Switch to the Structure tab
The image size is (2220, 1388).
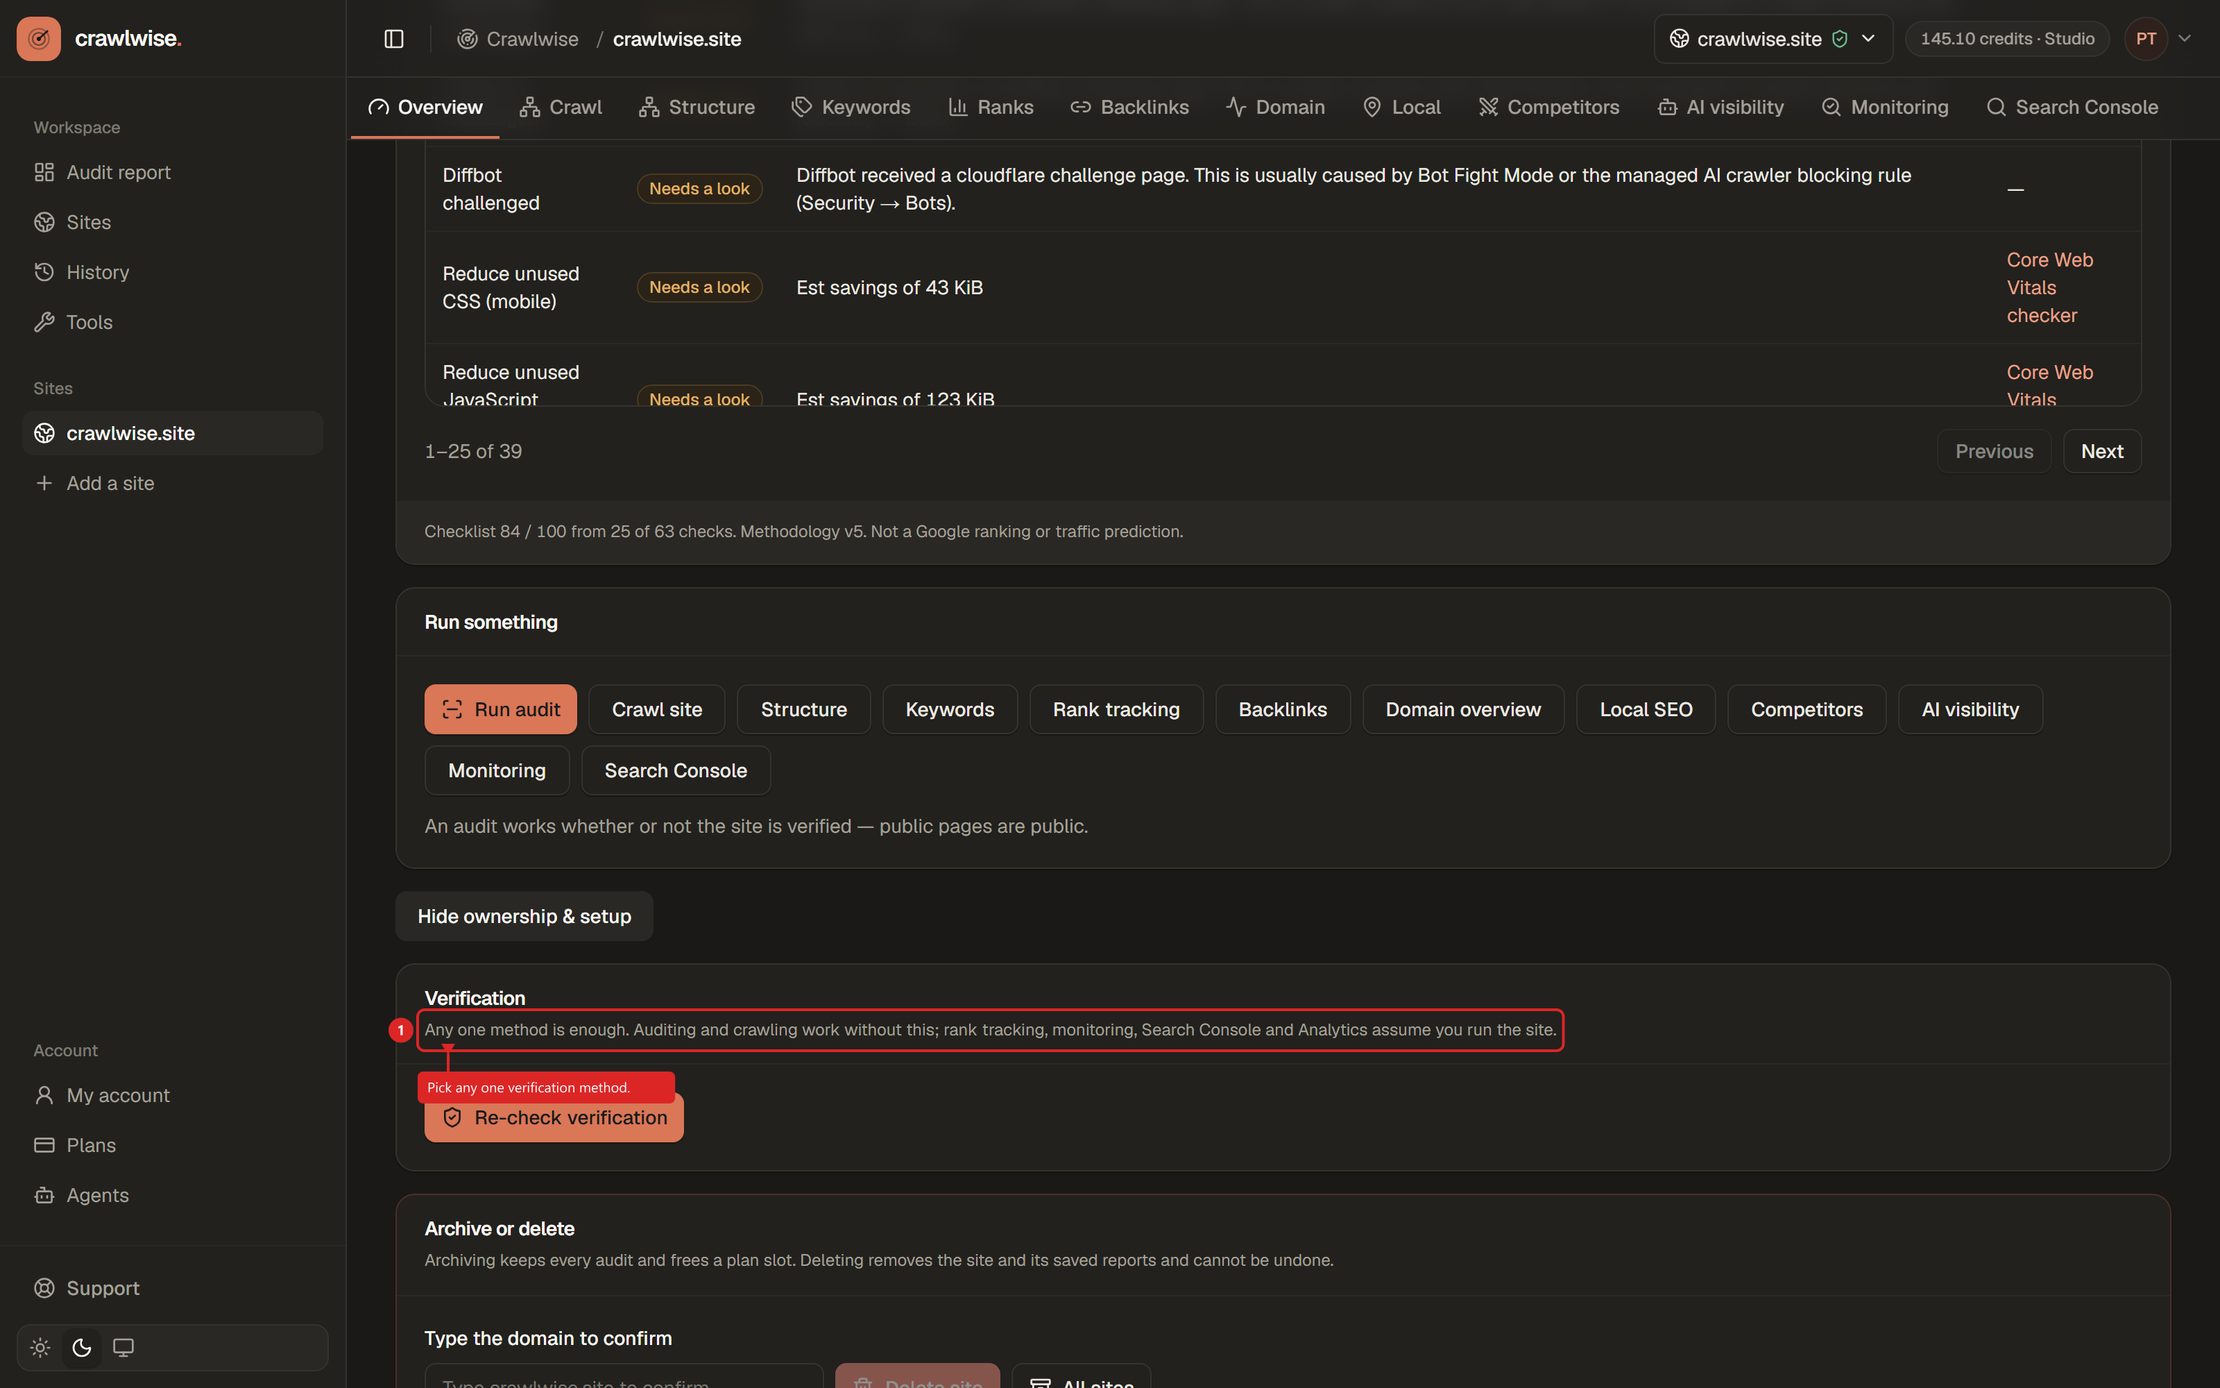click(x=697, y=108)
